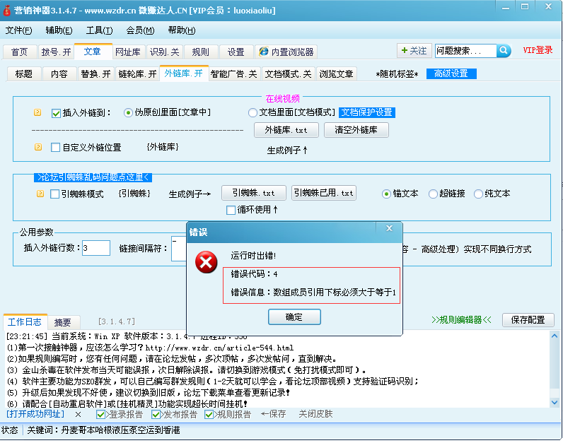This screenshot has width=563, height=443.
Task: Click the 引蜘蛛已用.txt button
Action: click(324, 193)
